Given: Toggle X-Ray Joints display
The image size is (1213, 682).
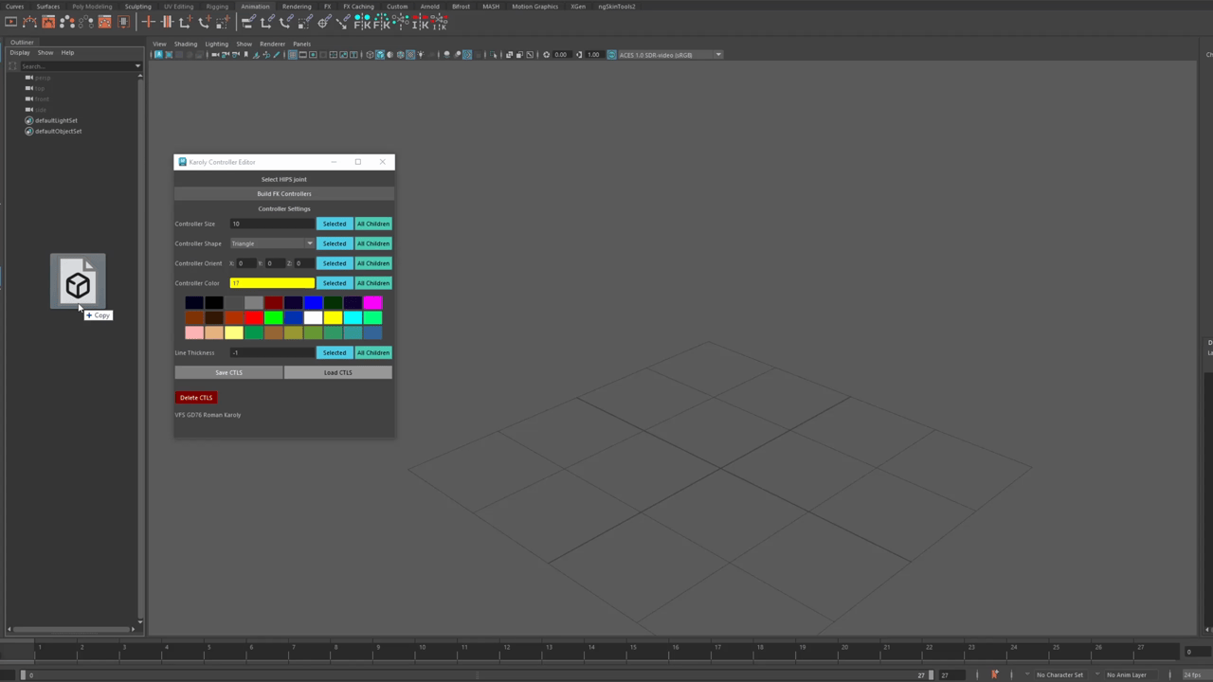Looking at the screenshot, I should point(530,55).
